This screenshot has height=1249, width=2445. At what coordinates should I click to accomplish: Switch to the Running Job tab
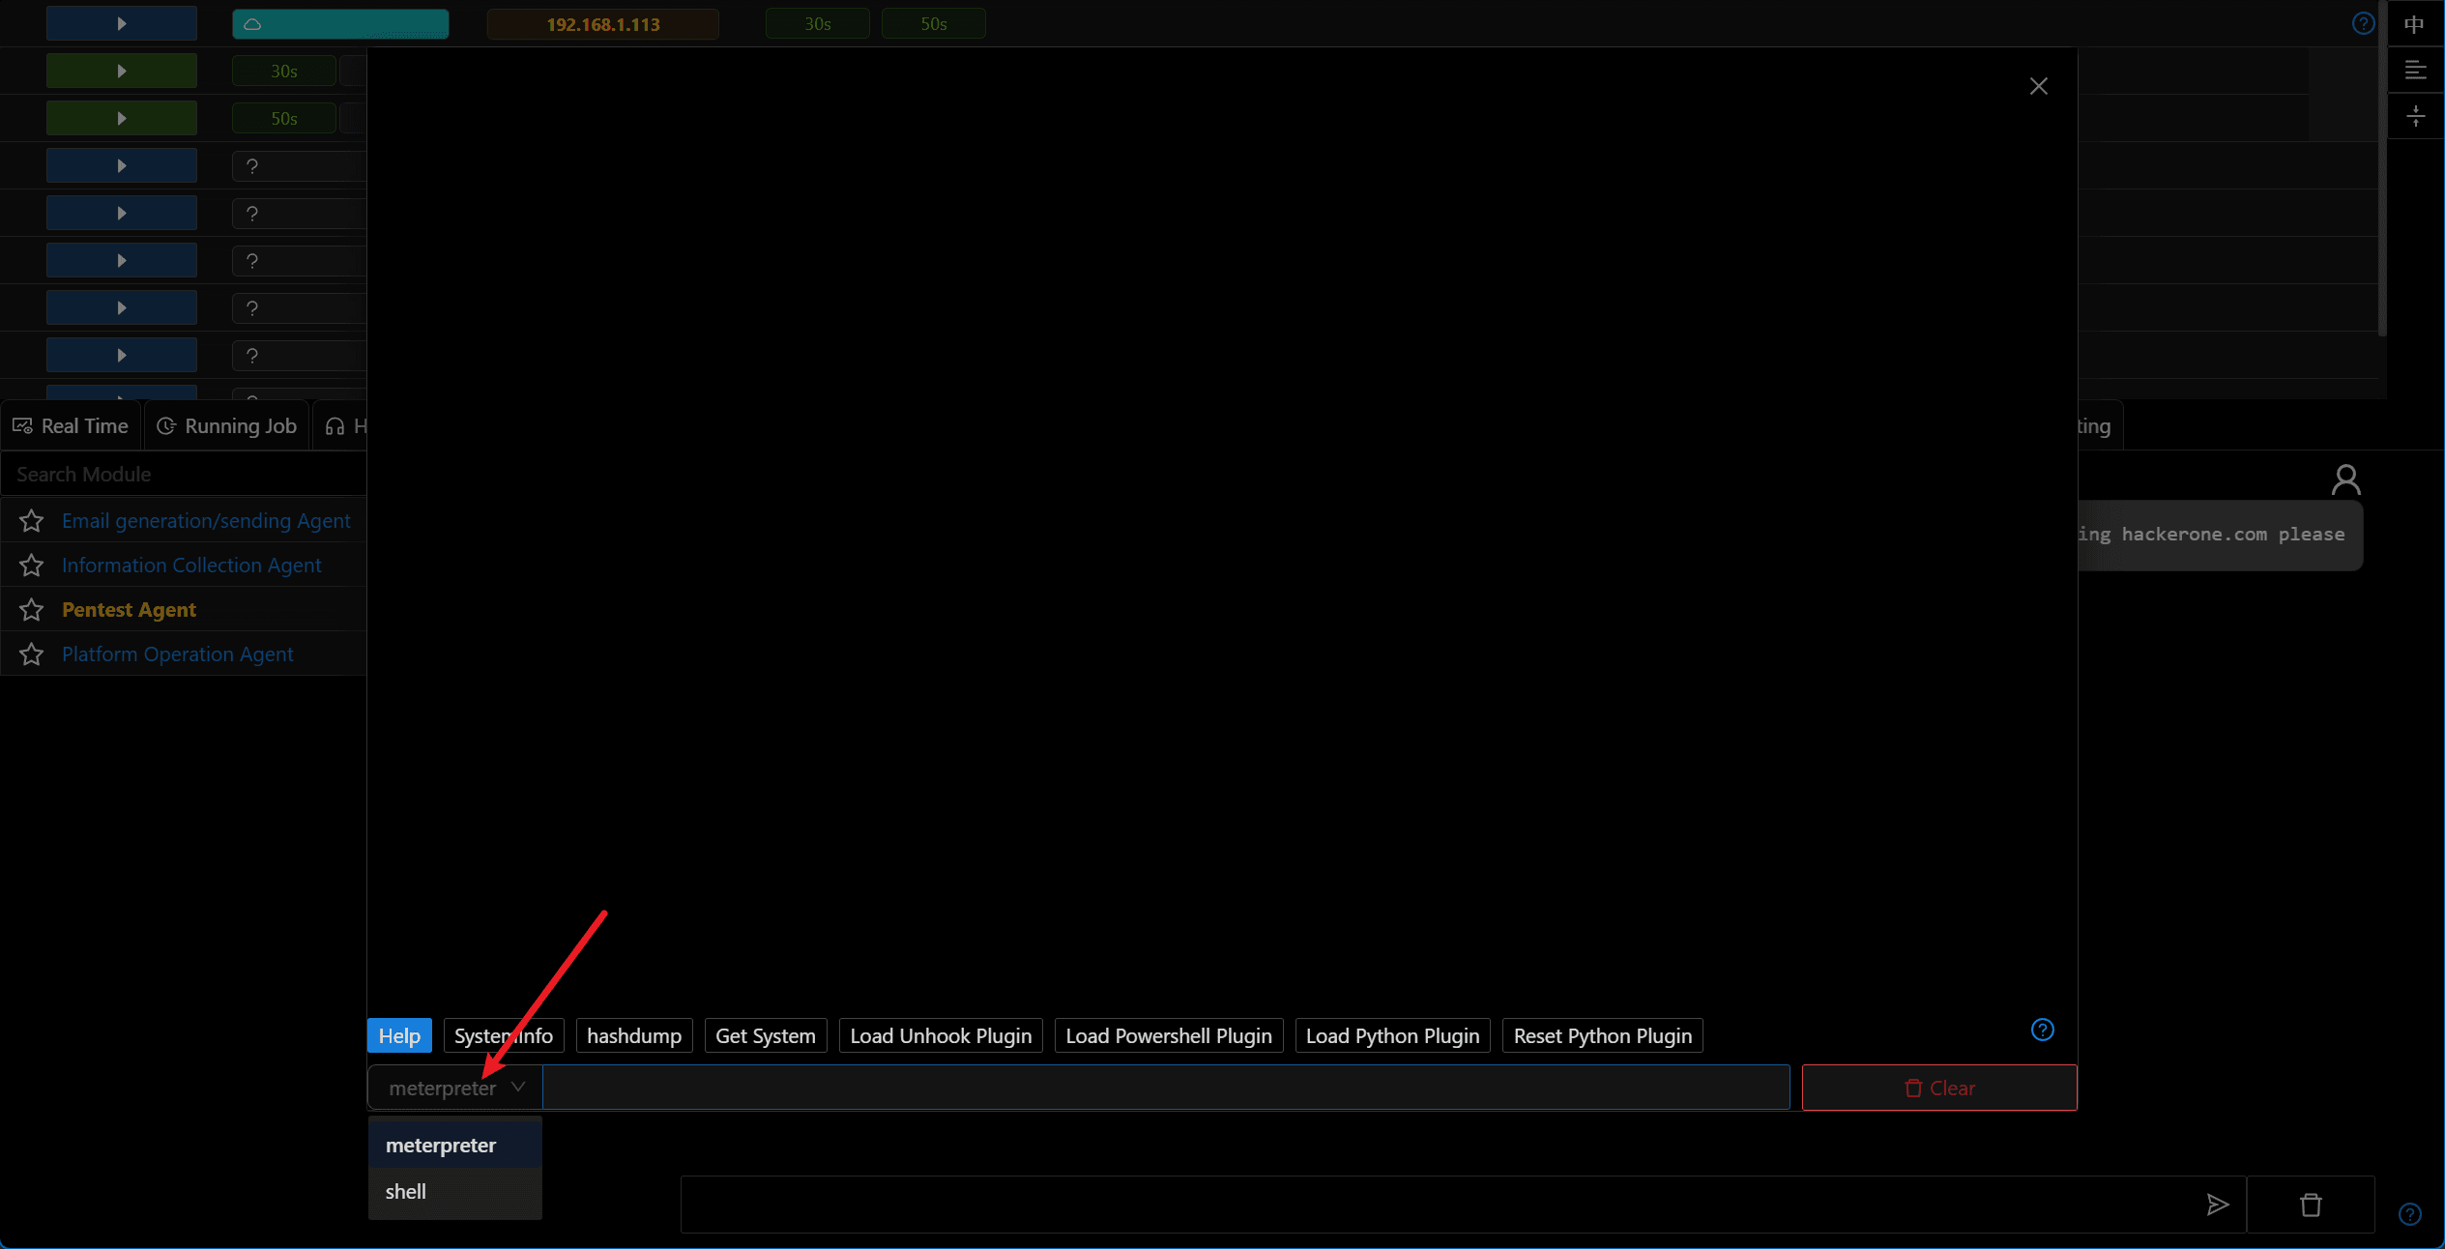click(226, 426)
